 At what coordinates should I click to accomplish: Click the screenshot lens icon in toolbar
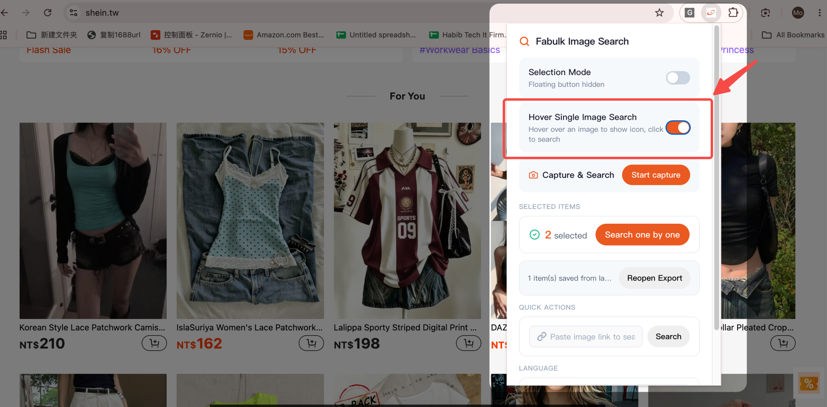pyautogui.click(x=765, y=13)
